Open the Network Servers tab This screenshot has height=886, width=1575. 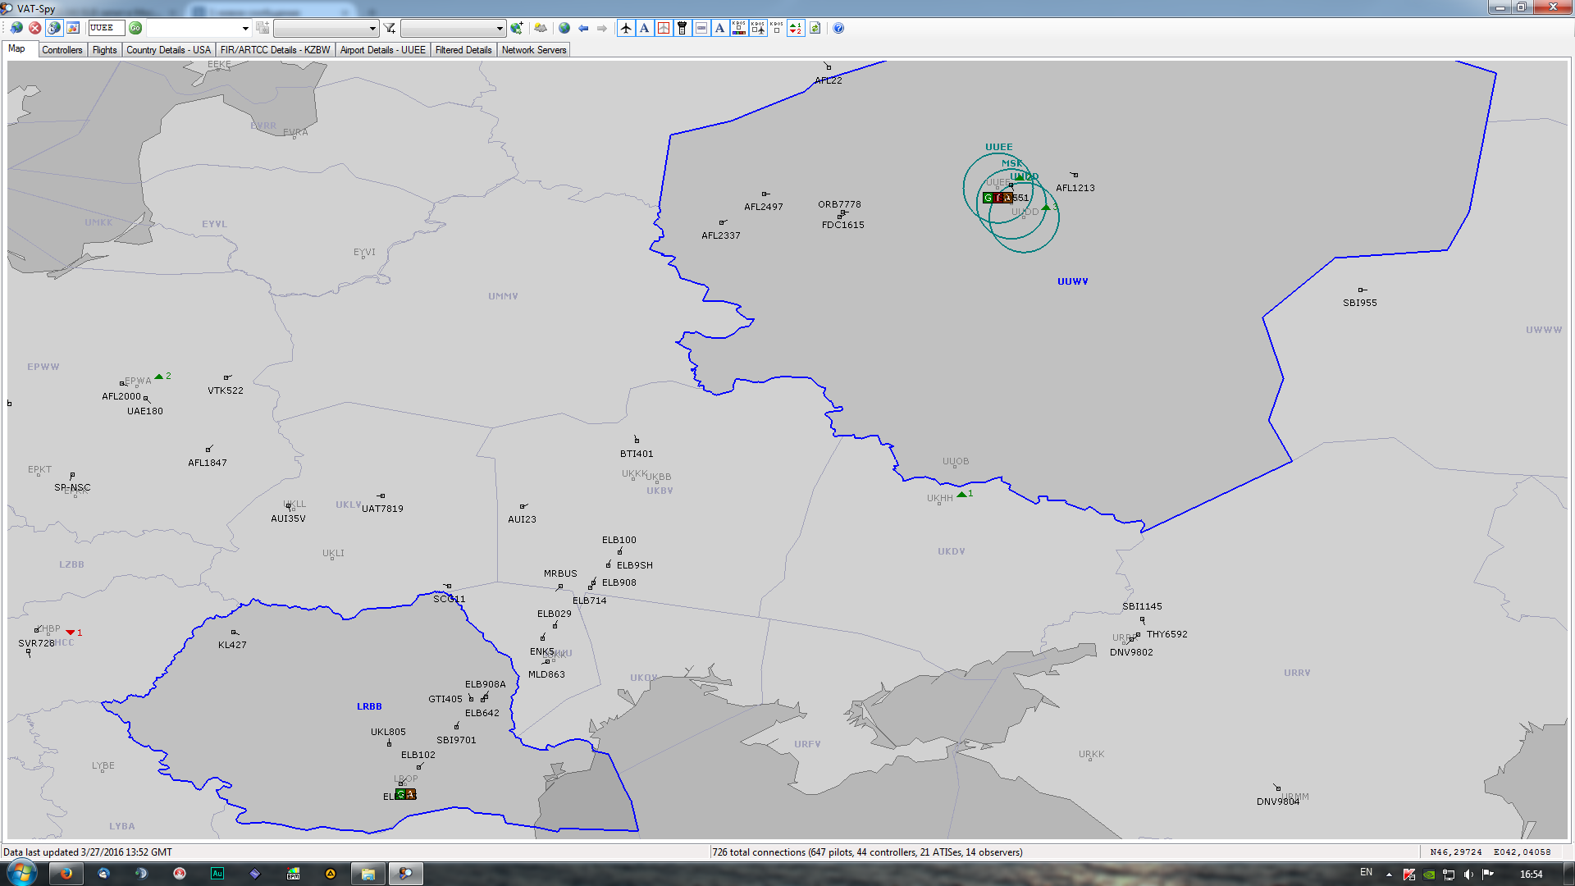pyautogui.click(x=534, y=50)
